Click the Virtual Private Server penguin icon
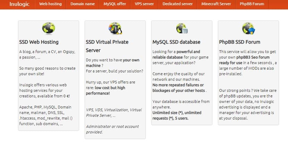 tap(115, 28)
